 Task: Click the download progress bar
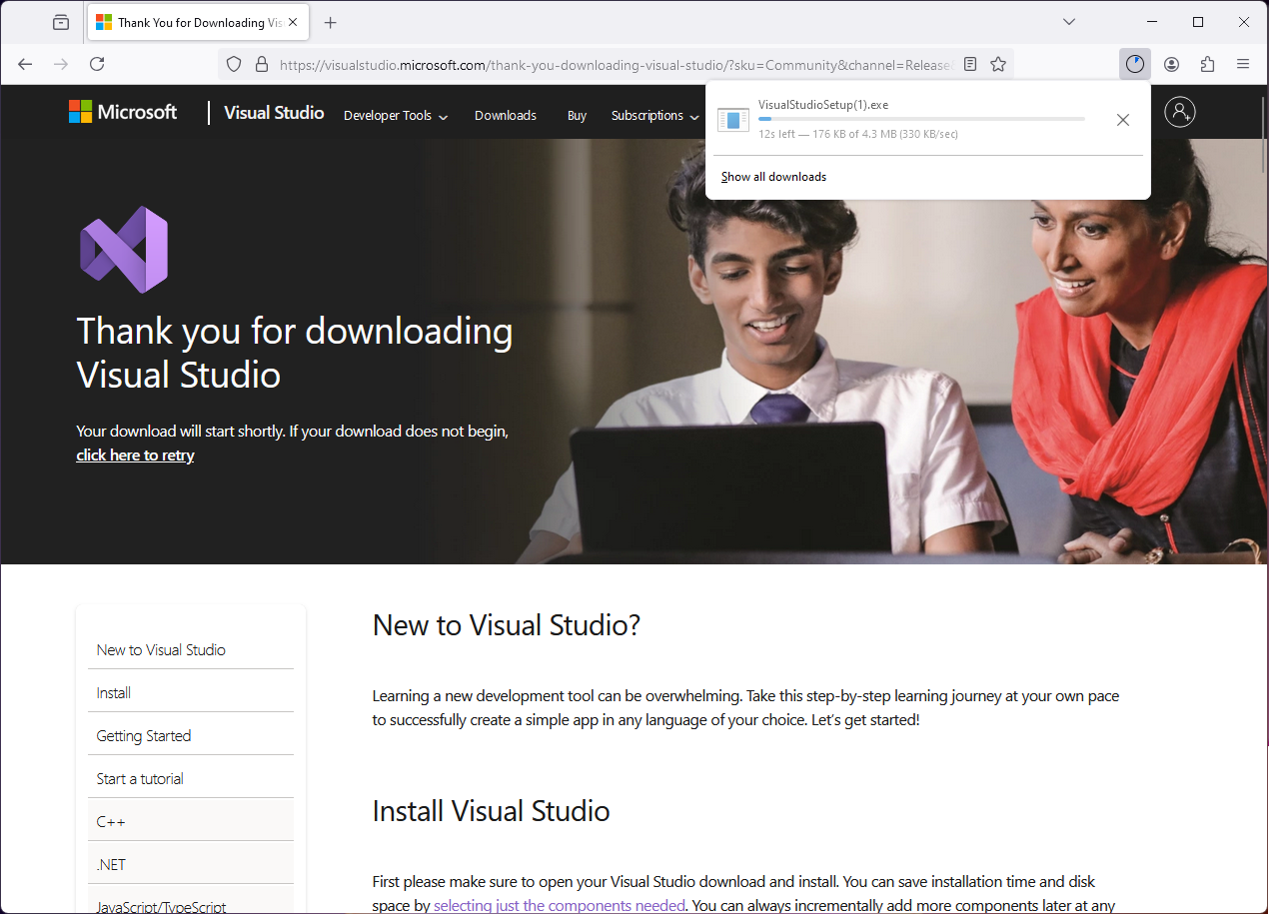pos(921,119)
